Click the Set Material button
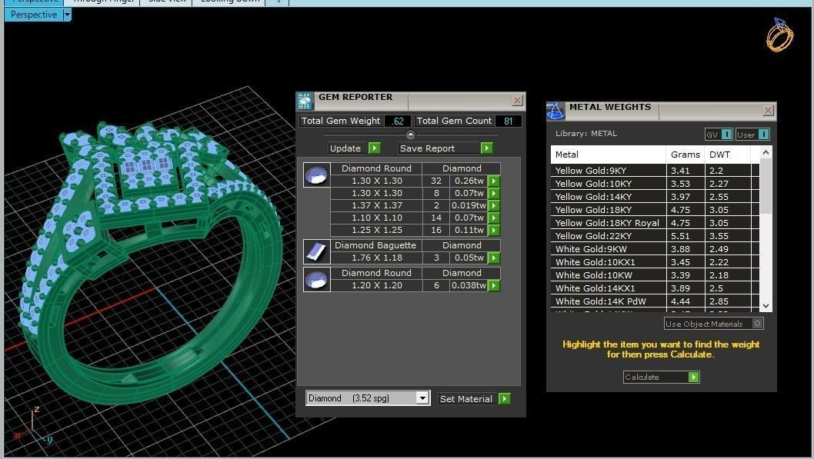The height and width of the screenshot is (459, 814). pos(468,398)
